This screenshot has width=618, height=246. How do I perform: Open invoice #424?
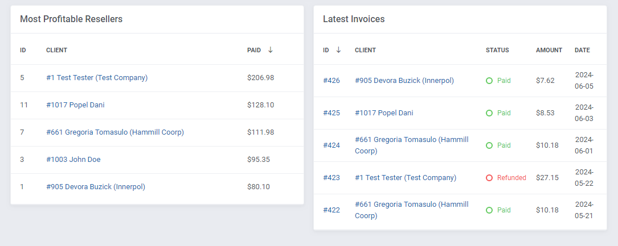click(331, 145)
